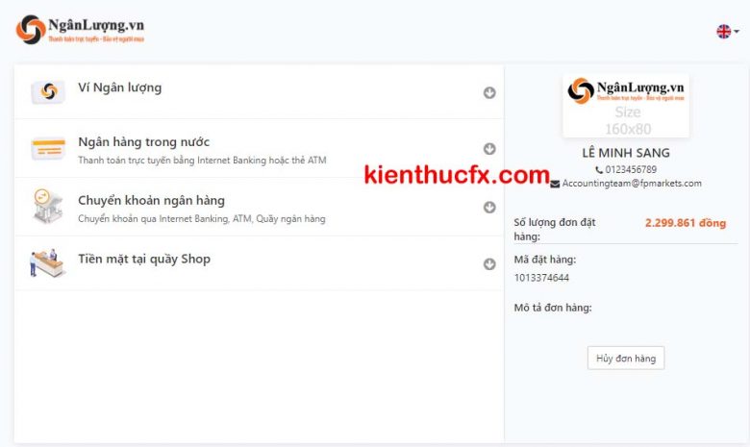The image size is (750, 447).
Task: Expand the Chuyển khoản ngân hàng arrow
Action: coord(489,207)
